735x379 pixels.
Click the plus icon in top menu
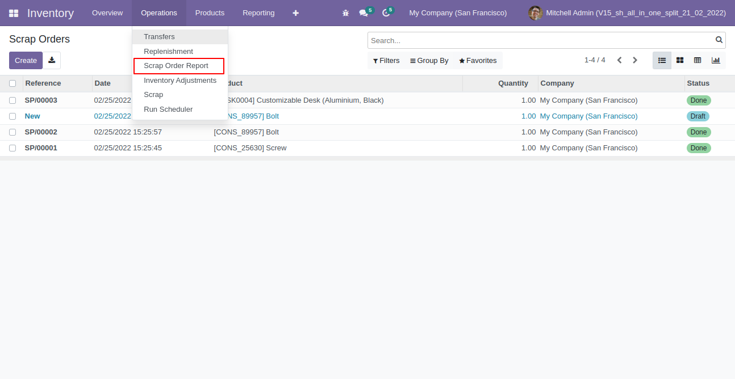(x=295, y=13)
